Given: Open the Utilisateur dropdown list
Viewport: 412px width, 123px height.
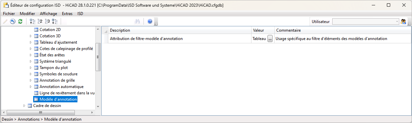Looking at the screenshot, I should (x=397, y=21).
